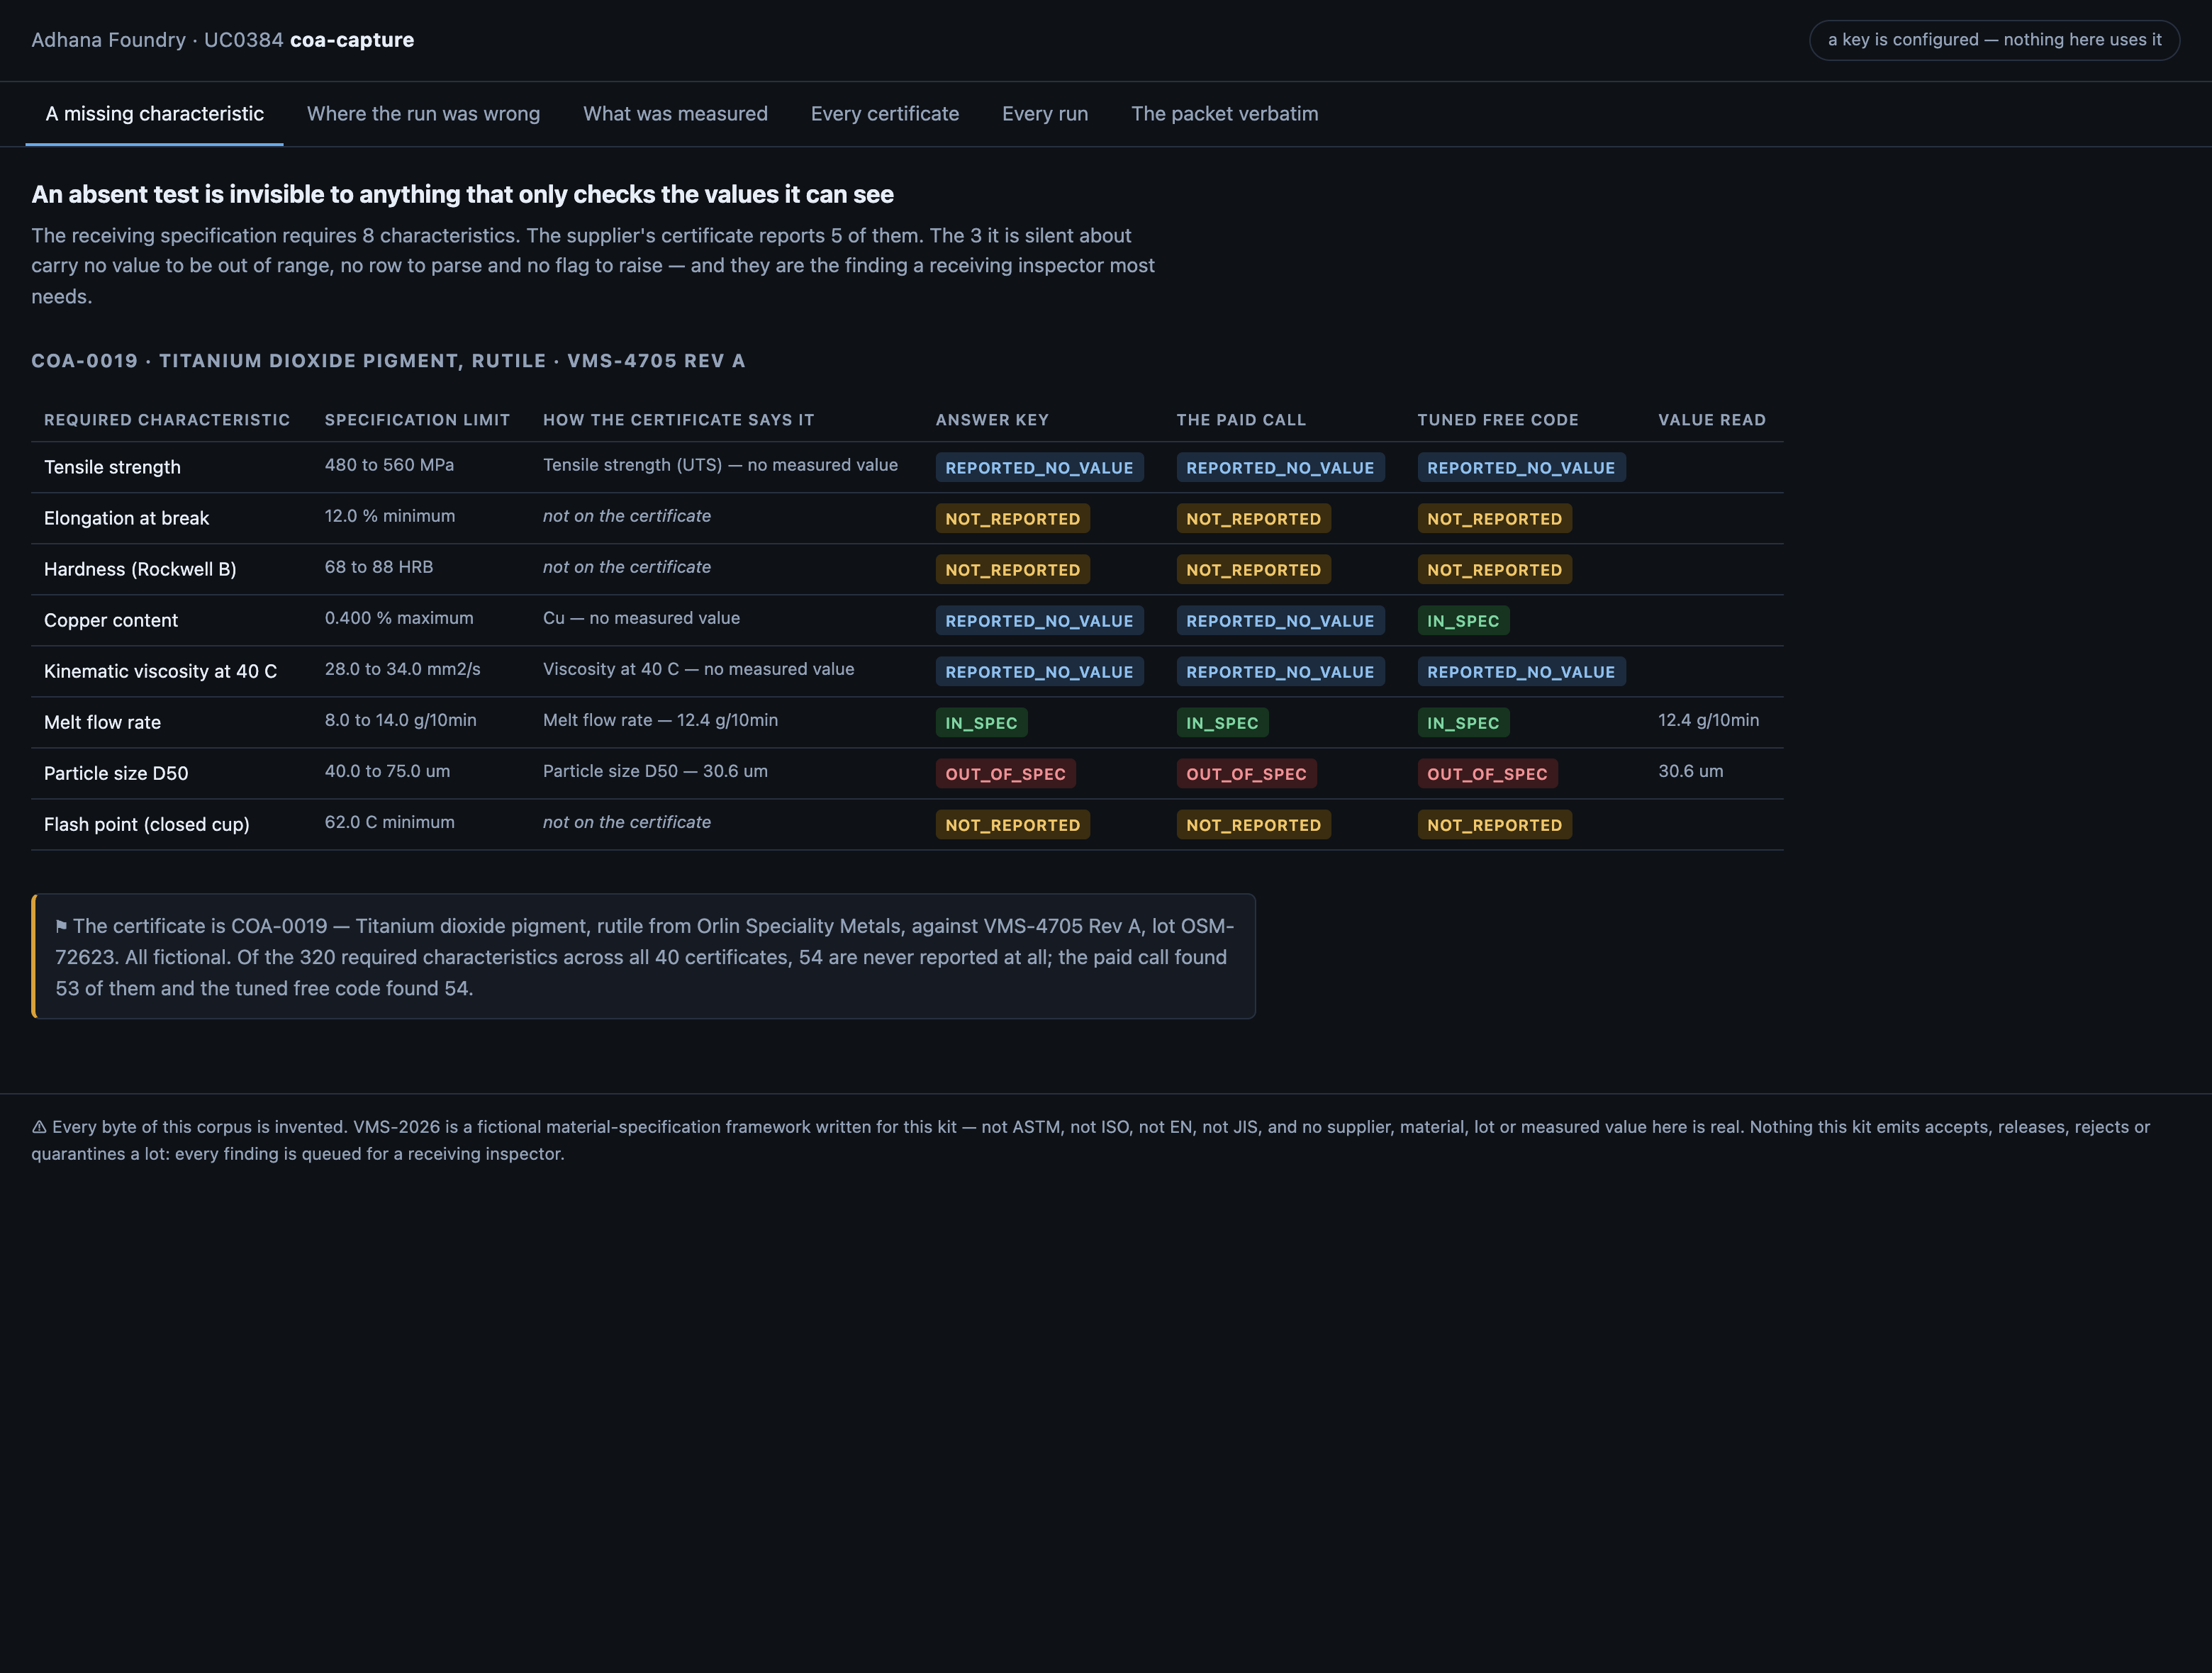Click the flag icon in the certificate note
Viewport: 2212px width, 1673px height.
(61, 926)
